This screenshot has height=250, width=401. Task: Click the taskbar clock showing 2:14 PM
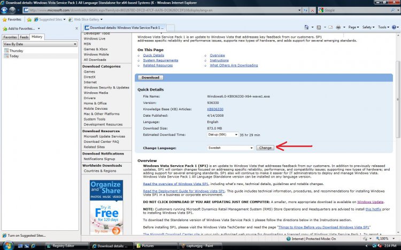click(390, 246)
